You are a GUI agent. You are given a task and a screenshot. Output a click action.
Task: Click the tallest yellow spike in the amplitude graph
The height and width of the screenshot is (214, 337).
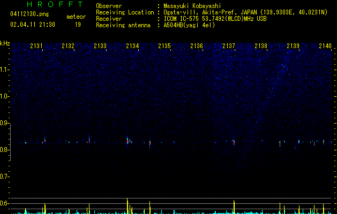(127, 206)
